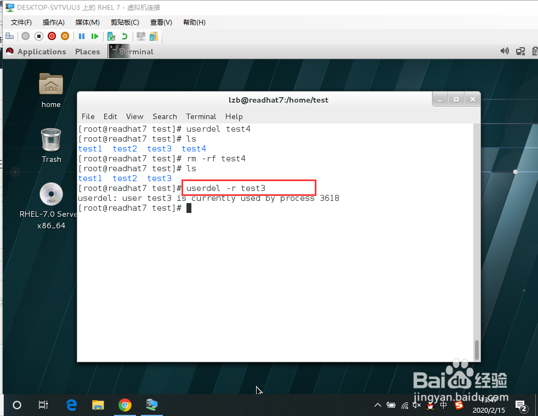Open the terminal Search menu
Screen dimensions: 538x416
click(165, 116)
